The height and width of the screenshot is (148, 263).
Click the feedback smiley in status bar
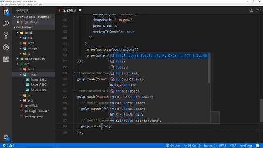coord(258,146)
